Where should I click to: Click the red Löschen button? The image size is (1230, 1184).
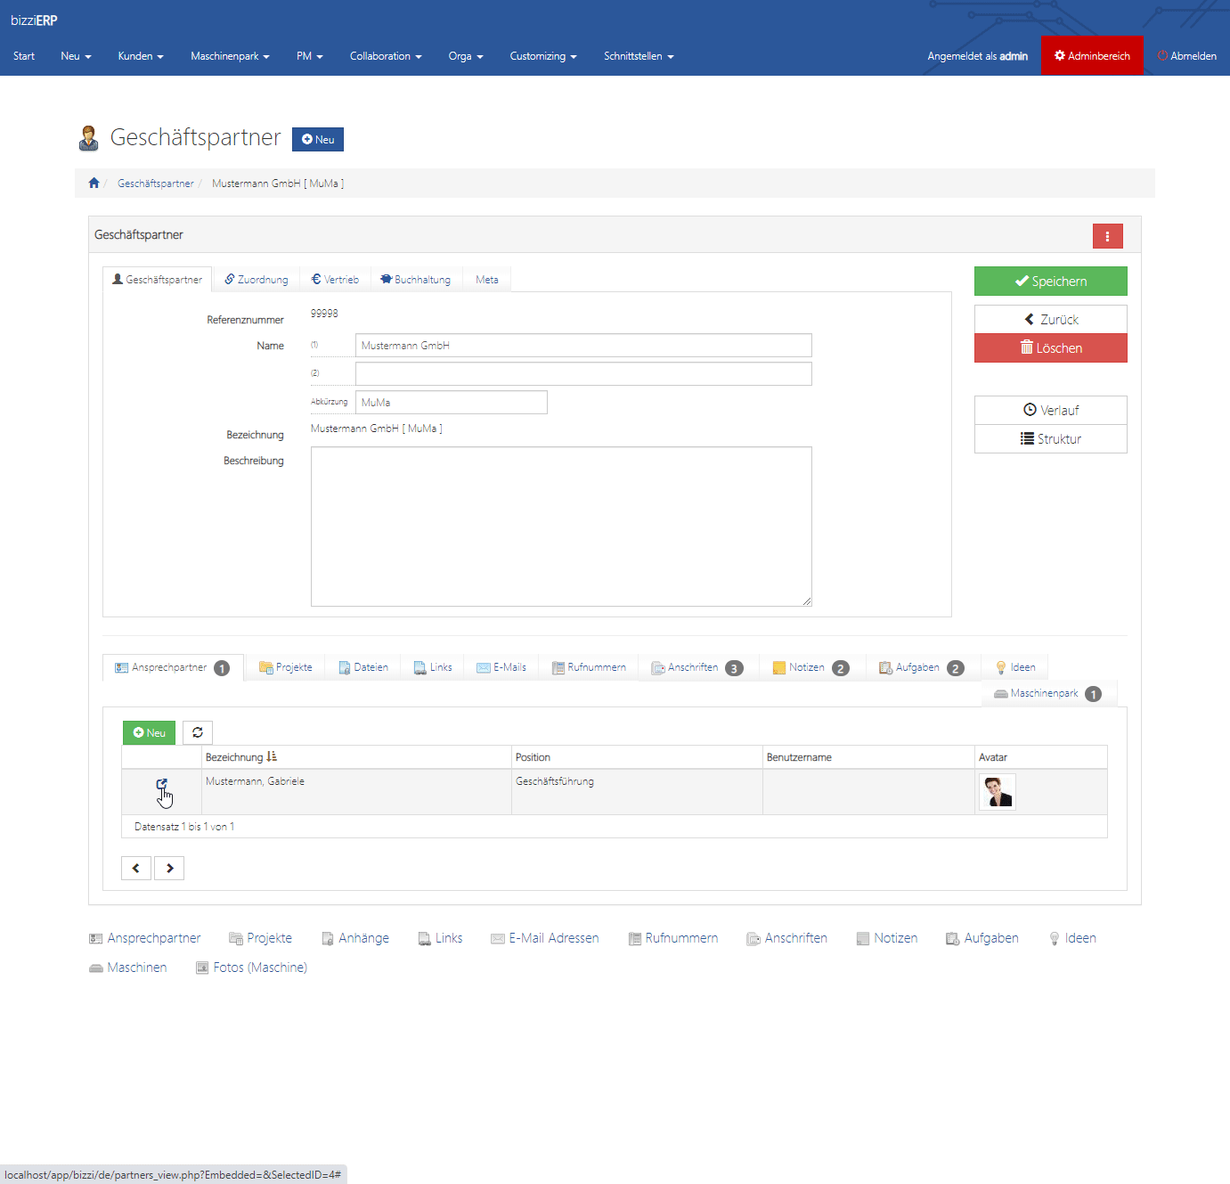coord(1051,348)
